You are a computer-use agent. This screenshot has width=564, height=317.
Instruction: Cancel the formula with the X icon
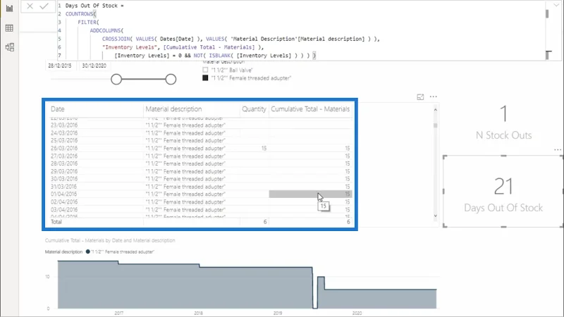(x=30, y=6)
